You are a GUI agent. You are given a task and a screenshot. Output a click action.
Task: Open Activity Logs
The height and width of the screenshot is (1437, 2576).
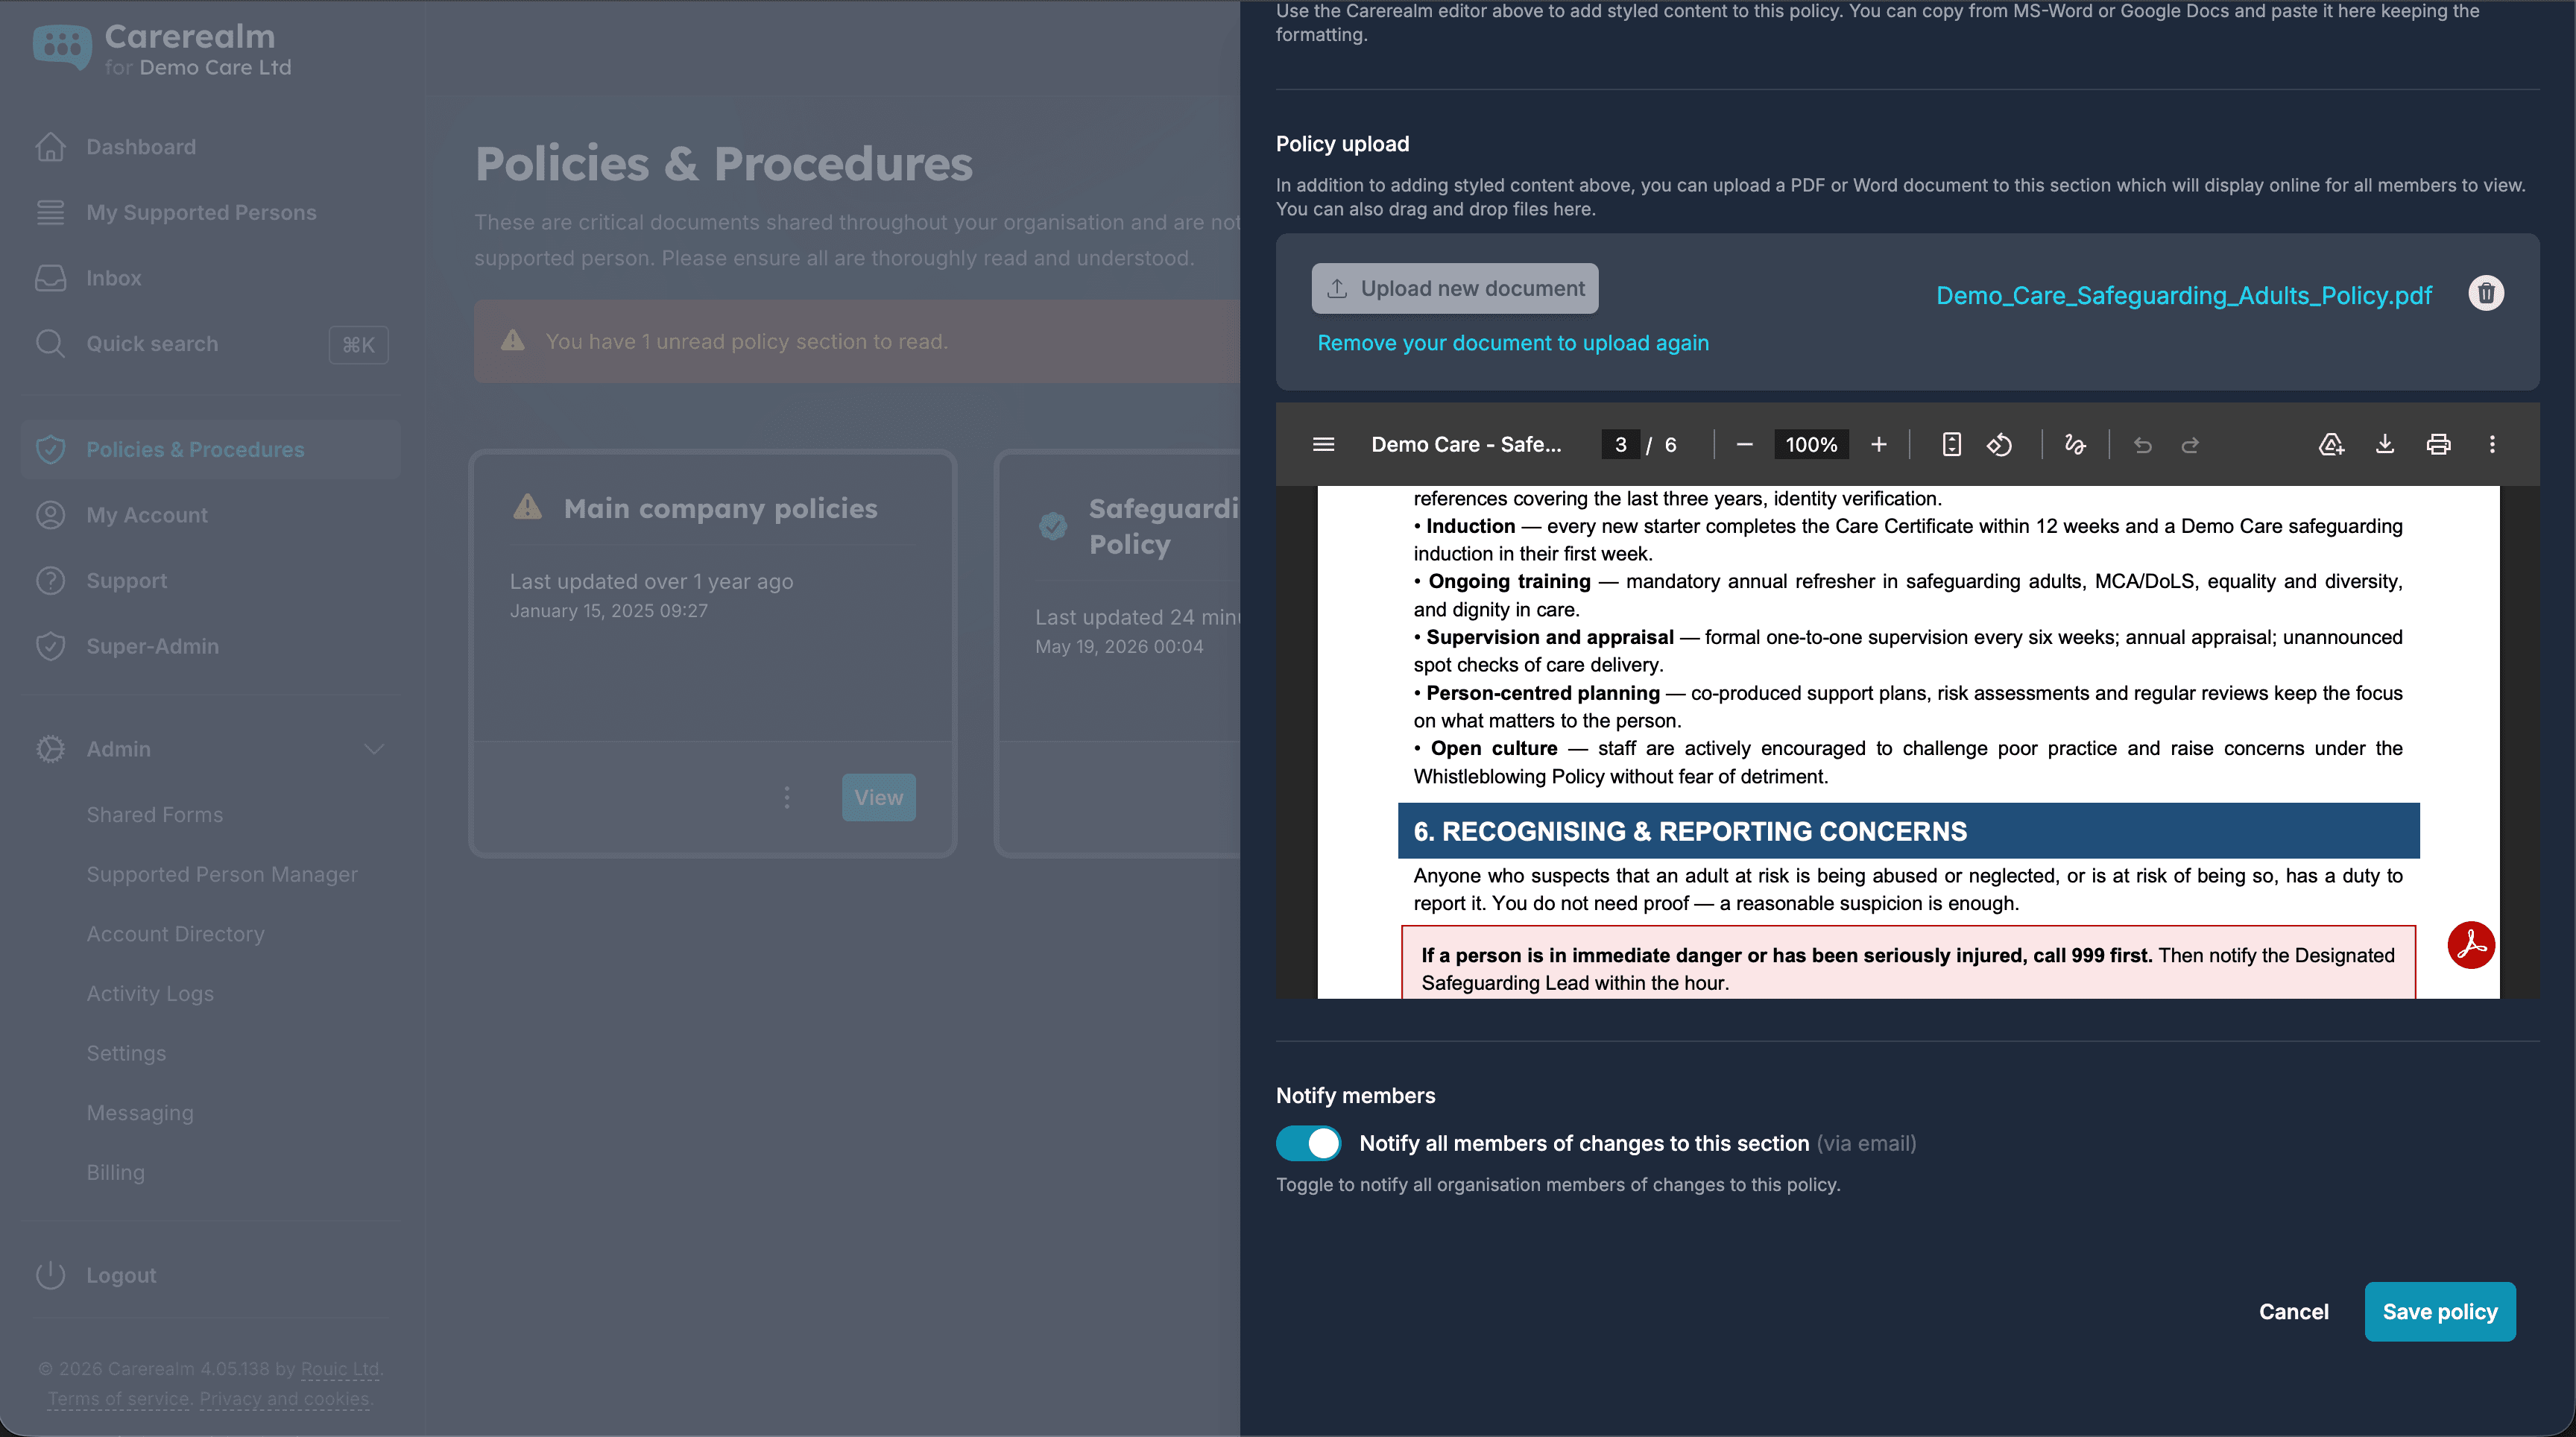click(x=150, y=993)
